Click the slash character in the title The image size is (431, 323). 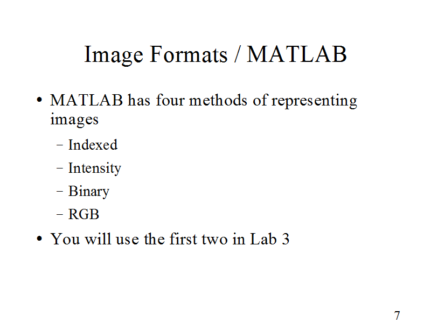pyautogui.click(x=237, y=55)
